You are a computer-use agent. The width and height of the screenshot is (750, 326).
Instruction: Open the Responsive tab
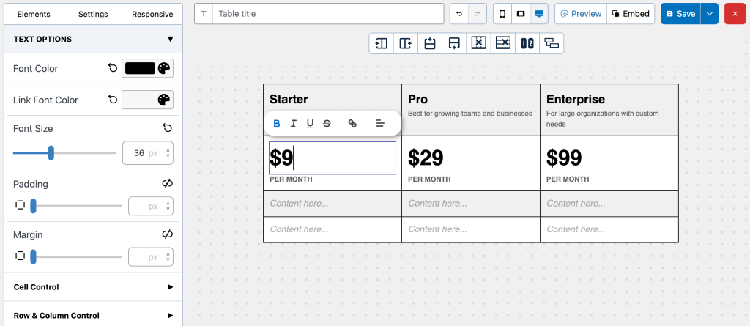pos(152,14)
